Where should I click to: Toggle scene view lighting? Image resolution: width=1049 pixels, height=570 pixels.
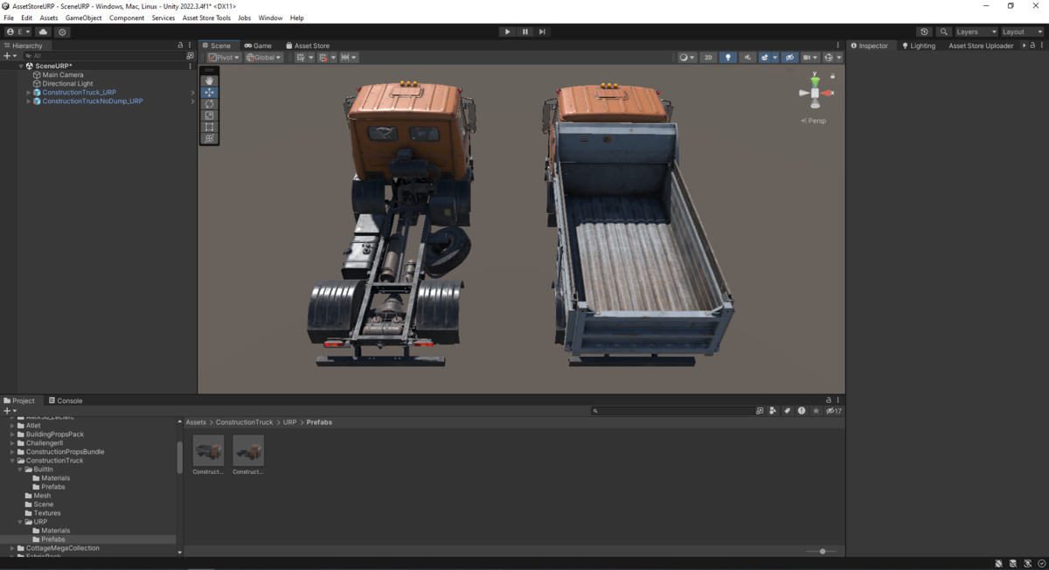[x=728, y=57]
